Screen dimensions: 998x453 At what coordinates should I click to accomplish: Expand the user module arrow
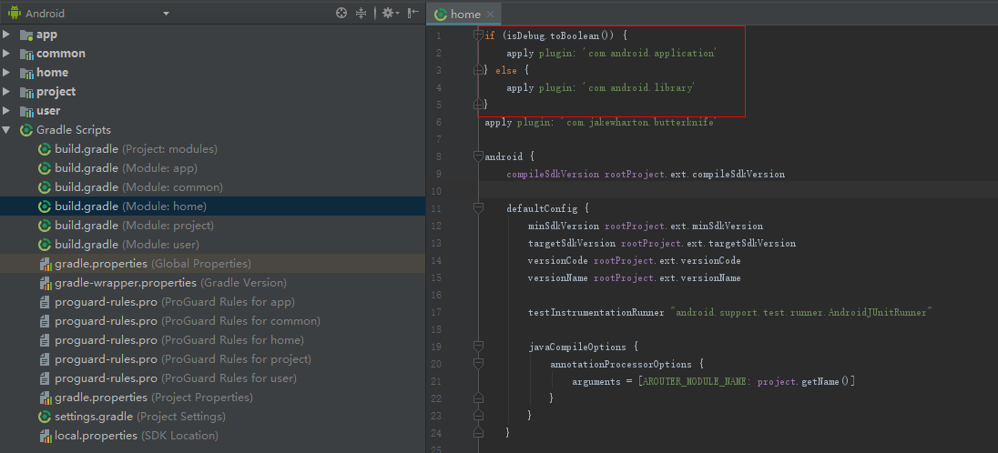coord(7,111)
